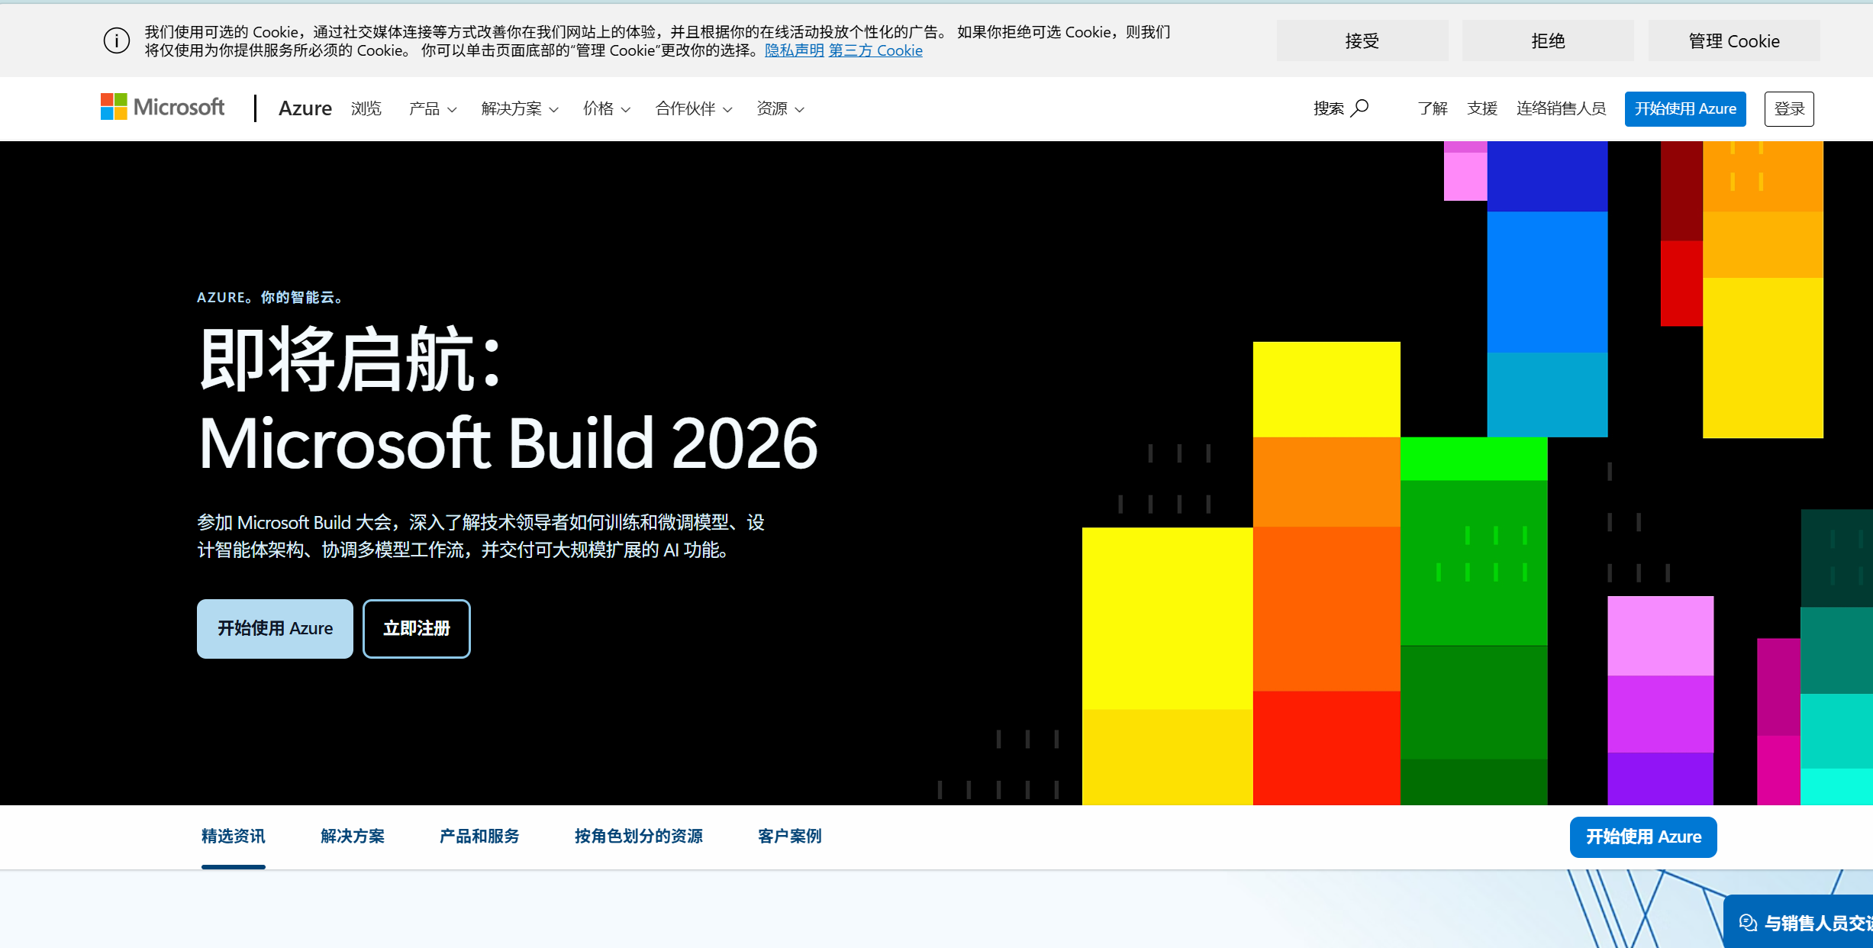Click the Microsoft logo
This screenshot has width=1873, height=948.
pyautogui.click(x=163, y=108)
